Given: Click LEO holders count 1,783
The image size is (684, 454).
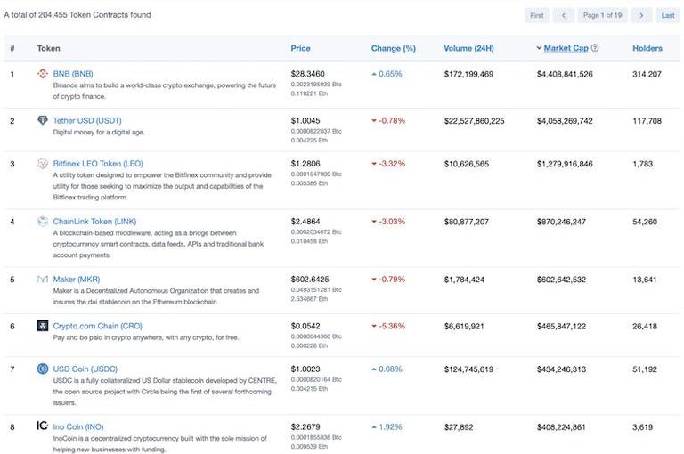Looking at the screenshot, I should tap(642, 164).
